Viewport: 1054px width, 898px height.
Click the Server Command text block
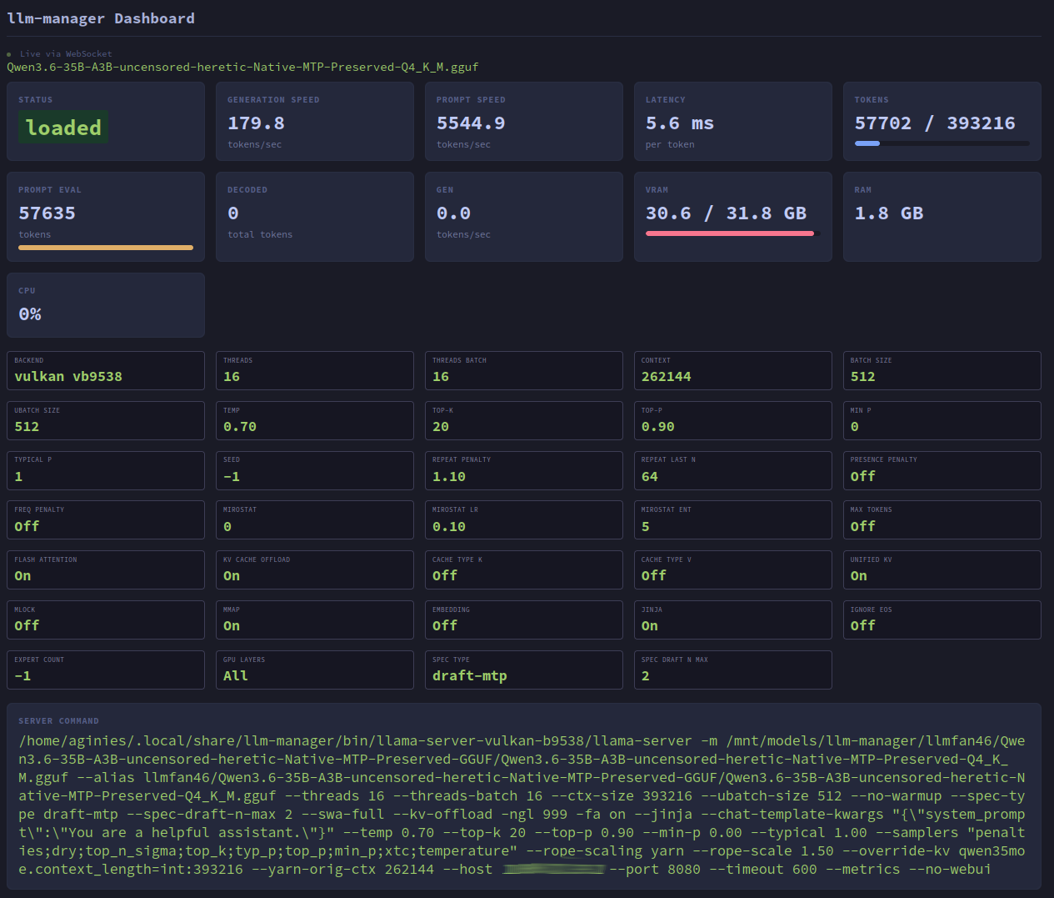[523, 805]
